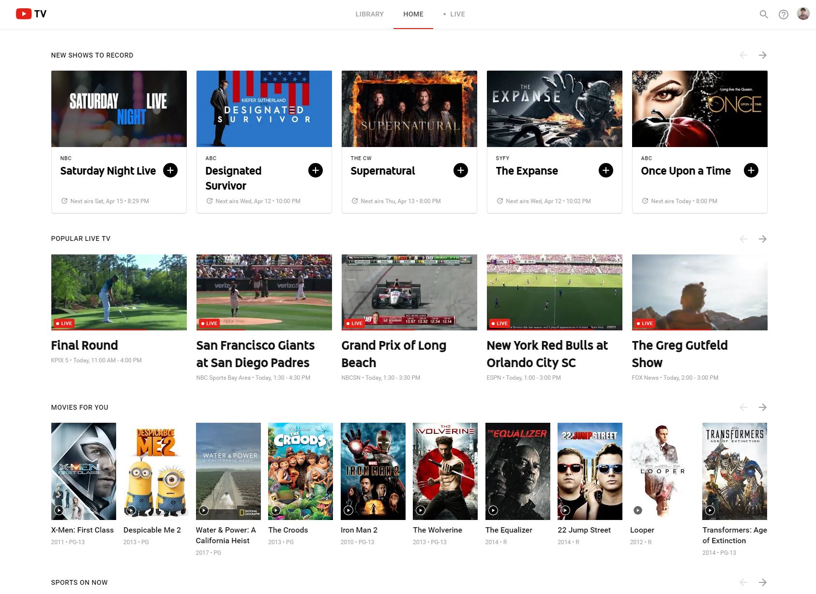The image size is (816, 594).
Task: Play Despicable Me 2 via play icon
Action: [x=131, y=510]
